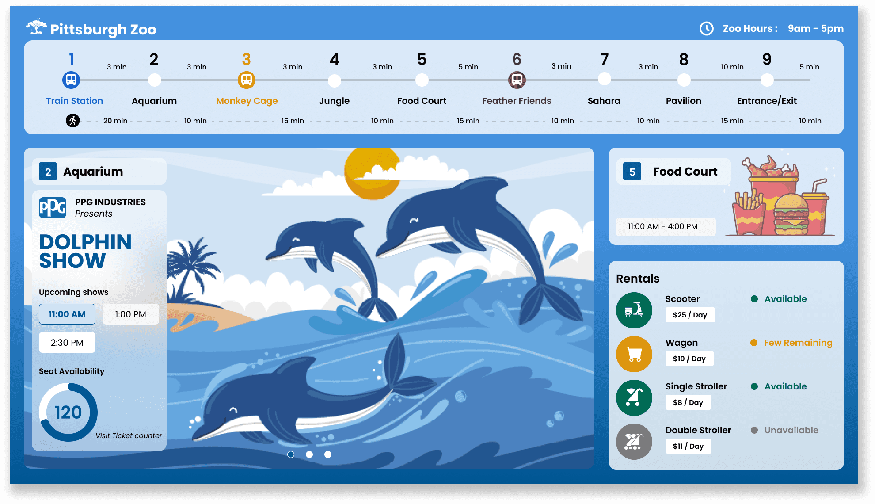
Task: Click the Aquarium card header title
Action: 93,172
